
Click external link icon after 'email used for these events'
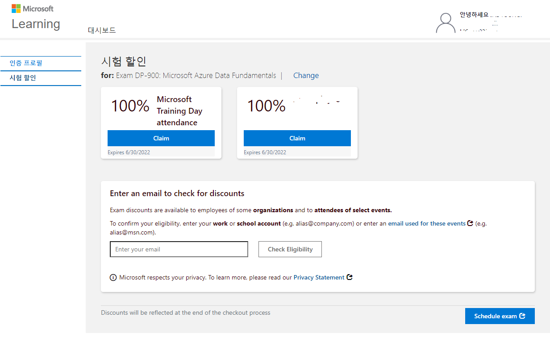[x=470, y=223]
